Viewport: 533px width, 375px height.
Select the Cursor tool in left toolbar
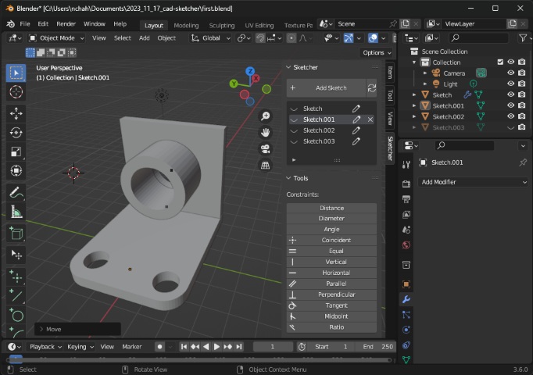tap(16, 92)
